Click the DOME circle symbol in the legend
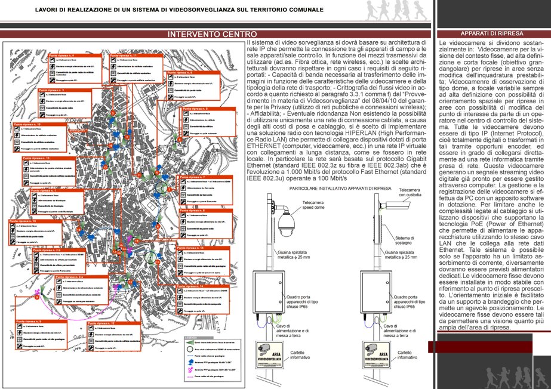Screen dimensions: 551x389 [x=190, y=350]
